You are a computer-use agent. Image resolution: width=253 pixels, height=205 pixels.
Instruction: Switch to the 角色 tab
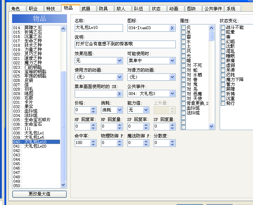[x=18, y=8]
